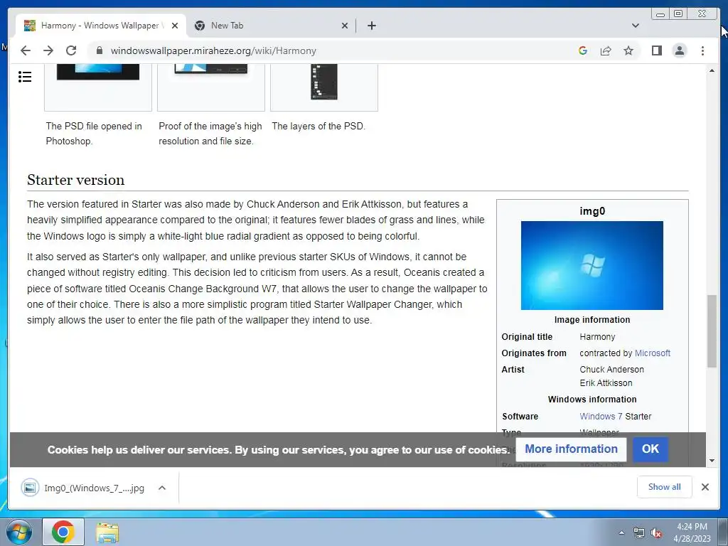Close the Harmony wiki tab
Viewport: 728px width, 546px height.
(x=175, y=26)
